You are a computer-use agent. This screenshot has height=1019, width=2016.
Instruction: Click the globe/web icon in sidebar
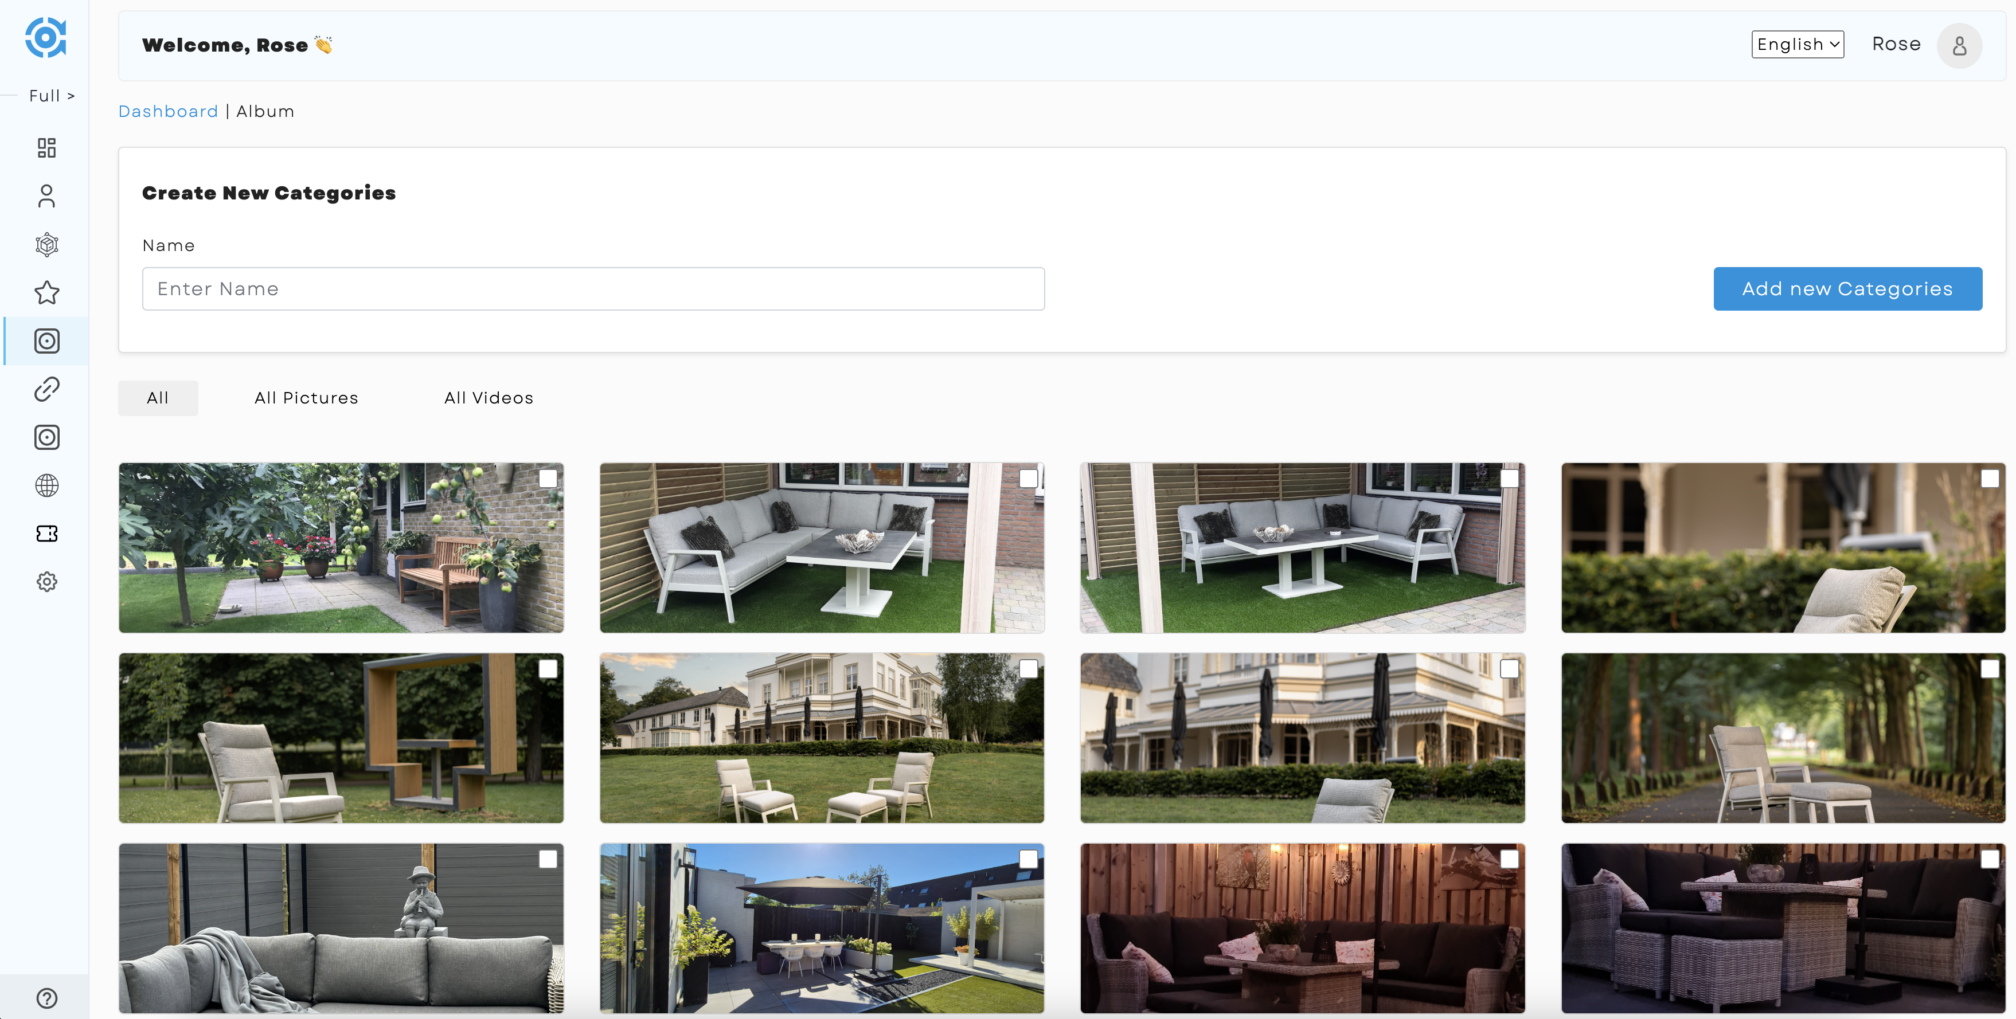click(x=45, y=485)
